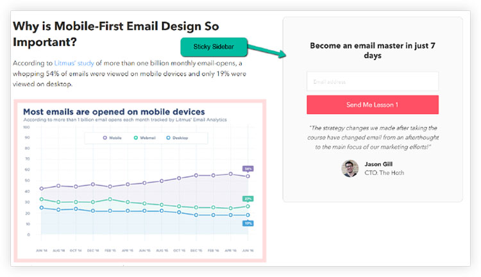Click the green 27% data label
481x277 pixels.
[x=248, y=199]
